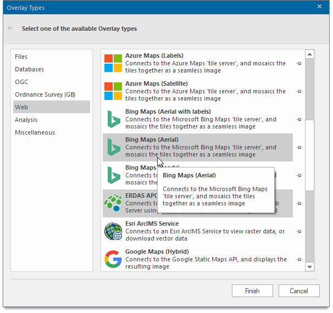
Task: Open the Databases overlay category
Action: pyautogui.click(x=52, y=69)
